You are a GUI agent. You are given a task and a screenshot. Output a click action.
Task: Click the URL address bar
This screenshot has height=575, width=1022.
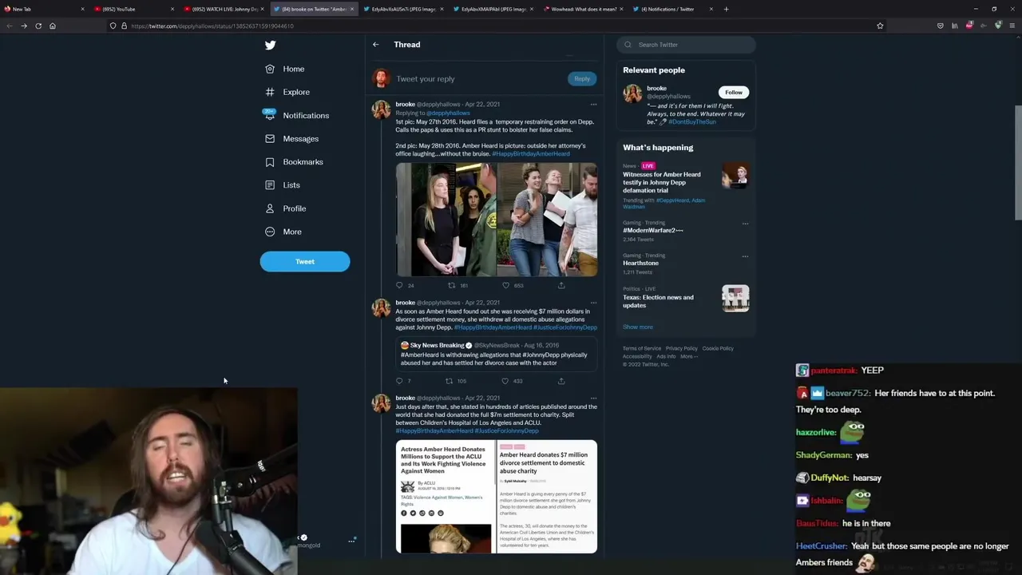click(495, 26)
